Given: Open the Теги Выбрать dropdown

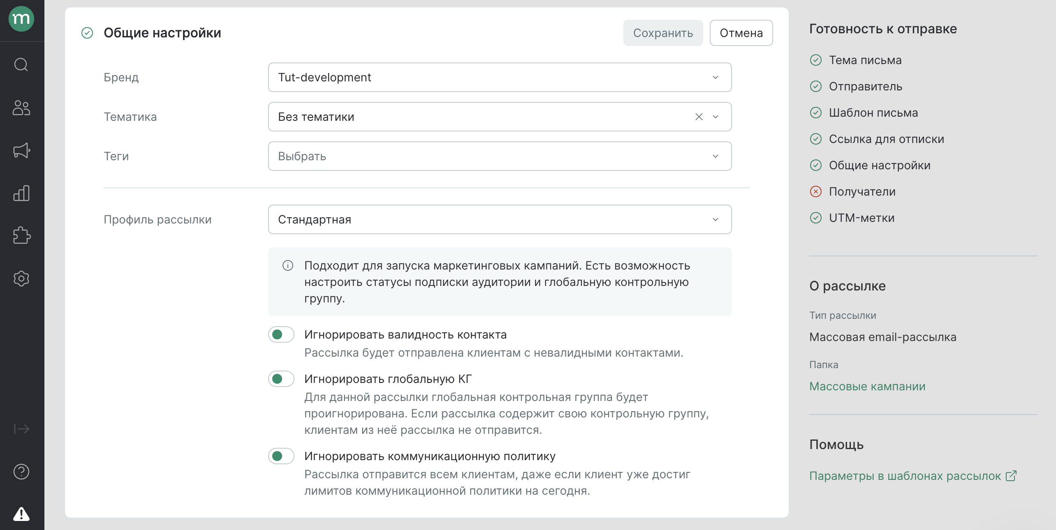Looking at the screenshot, I should [500, 156].
